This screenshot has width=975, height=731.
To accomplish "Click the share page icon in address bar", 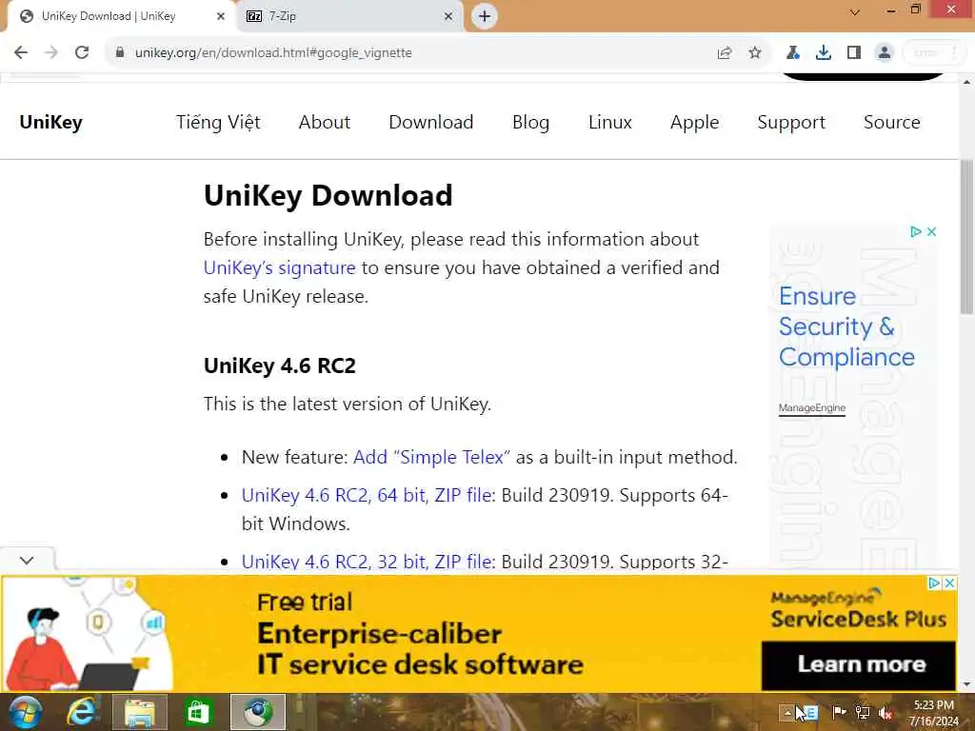I will tap(725, 53).
